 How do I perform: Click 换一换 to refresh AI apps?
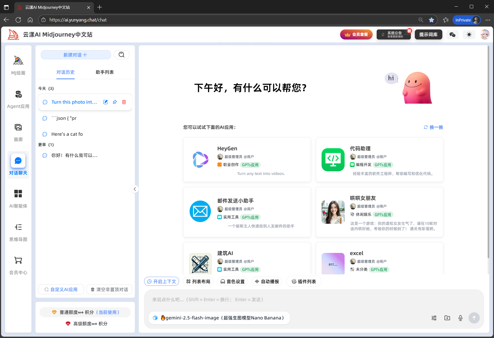click(433, 127)
